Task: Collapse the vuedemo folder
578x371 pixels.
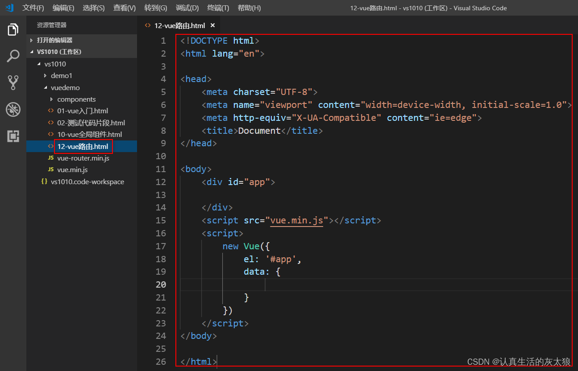Action: 45,87
